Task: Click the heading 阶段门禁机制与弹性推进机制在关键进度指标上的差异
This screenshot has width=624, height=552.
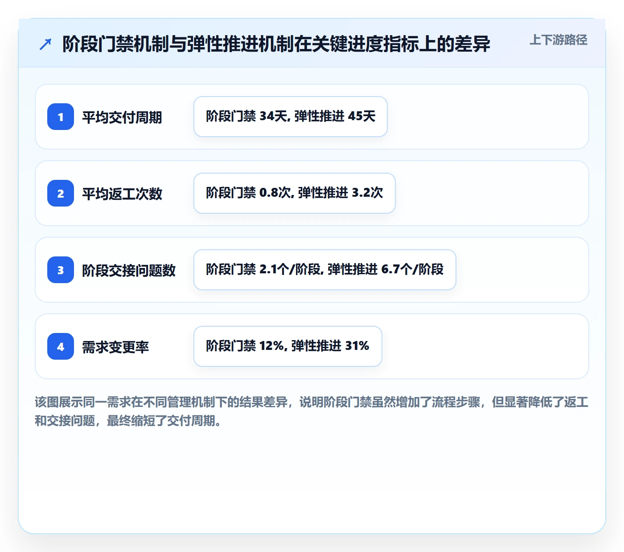Action: pyautogui.click(x=276, y=44)
